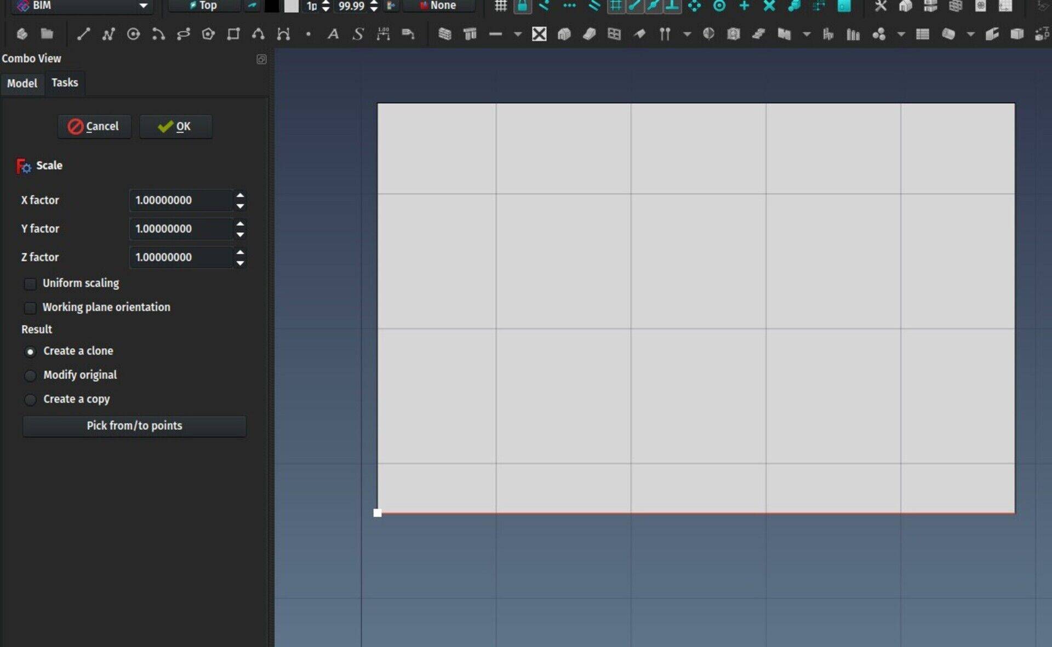Select the Roof tool icon
This screenshot has height=647, width=1052.
(x=639, y=34)
